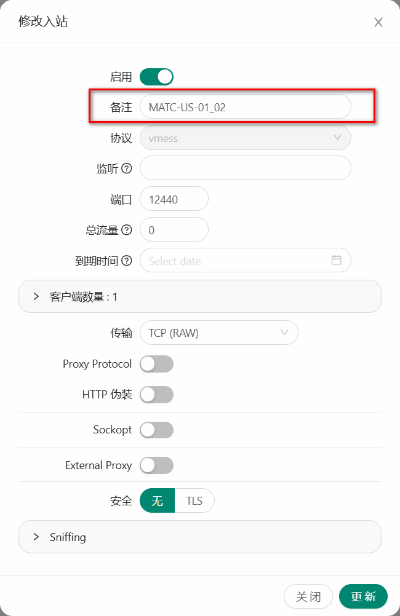
Task: Toggle the 启用 switch off
Action: [x=156, y=77]
